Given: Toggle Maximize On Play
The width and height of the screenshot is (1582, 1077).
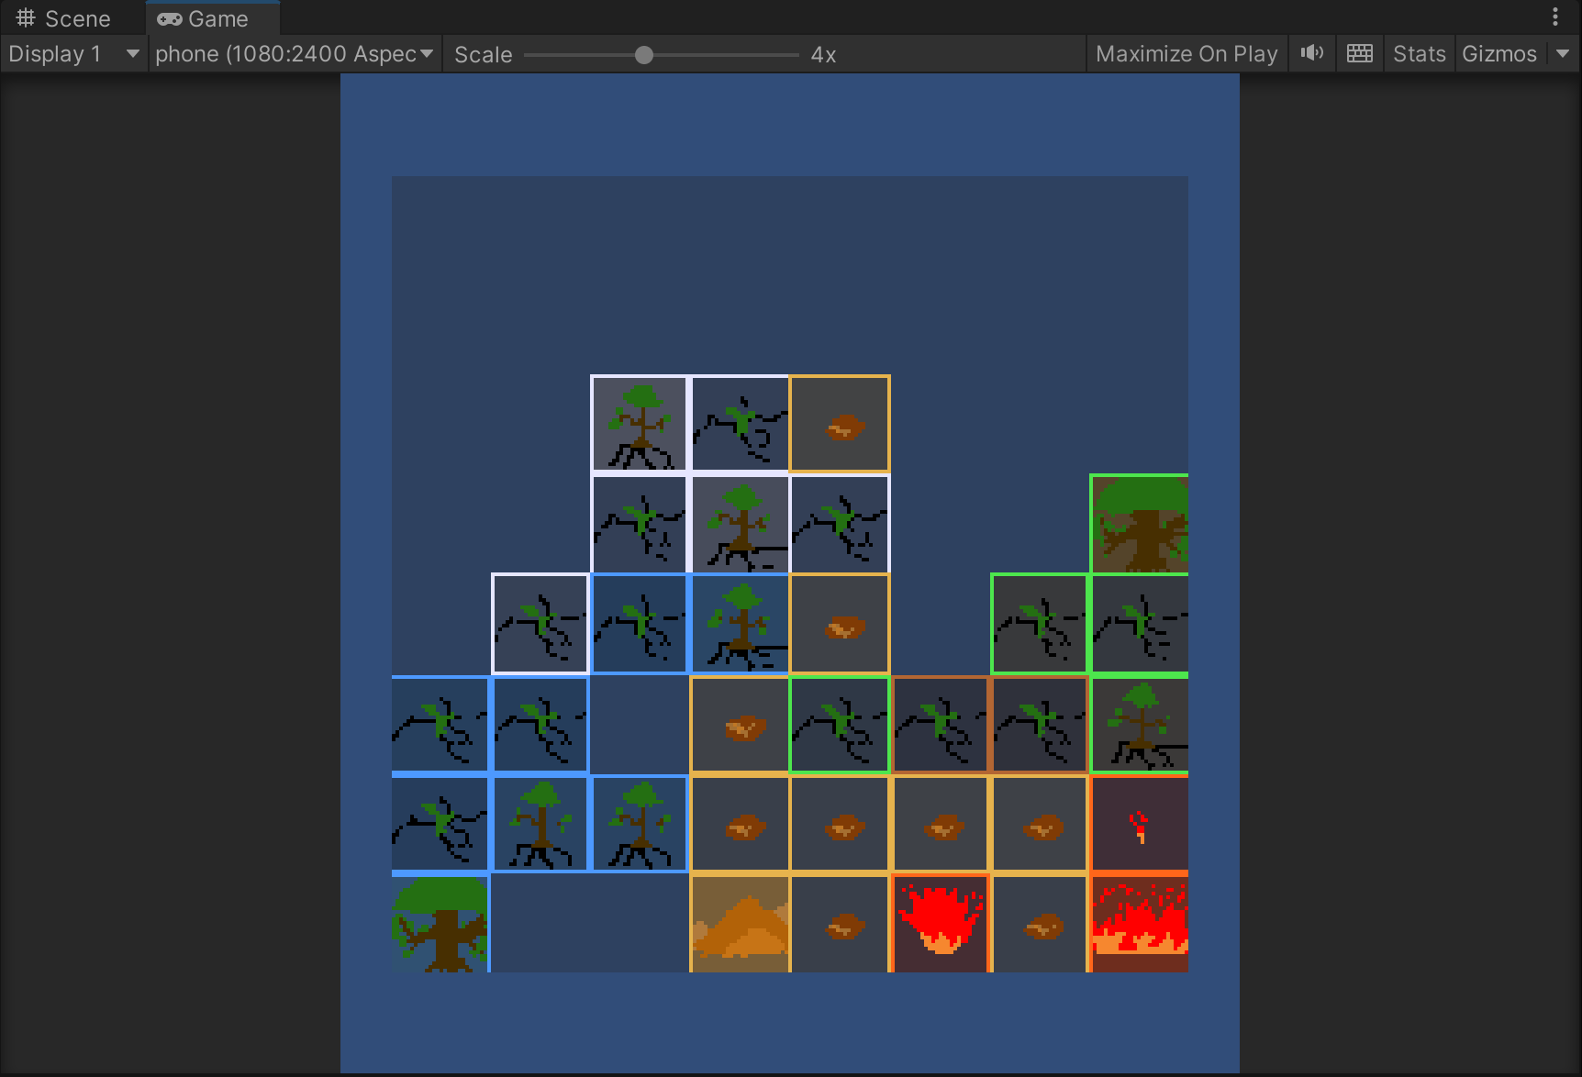Looking at the screenshot, I should pyautogui.click(x=1186, y=54).
